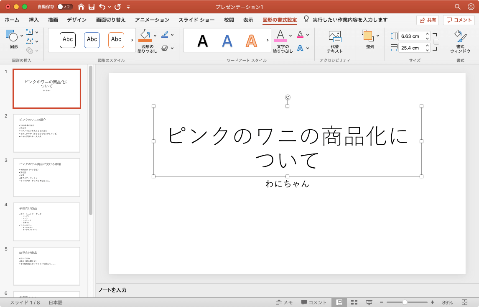Viewport: 479px width, 307px height.
Task: Check the lock aspect ratio box
Action: (436, 42)
